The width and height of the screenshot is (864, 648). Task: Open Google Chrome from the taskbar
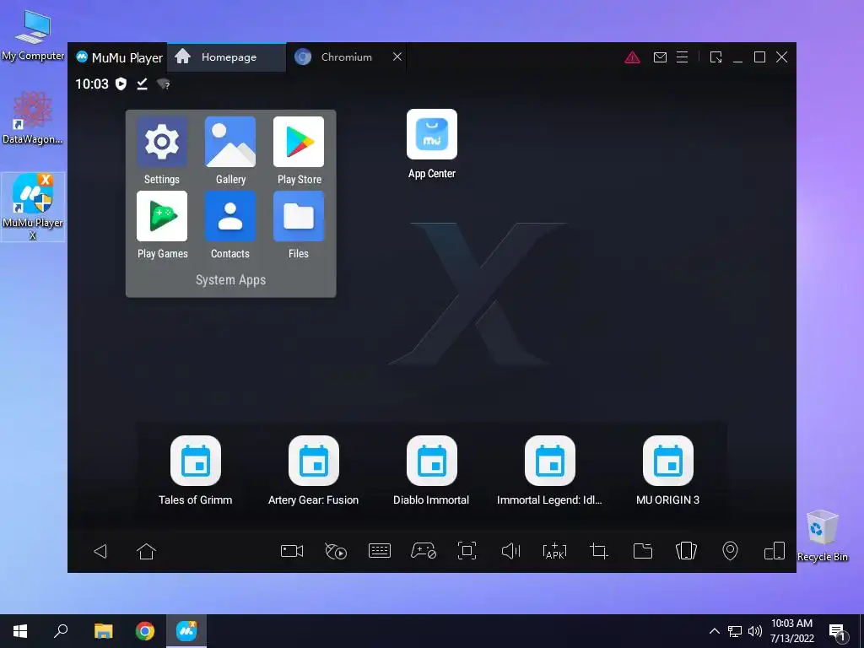click(145, 631)
